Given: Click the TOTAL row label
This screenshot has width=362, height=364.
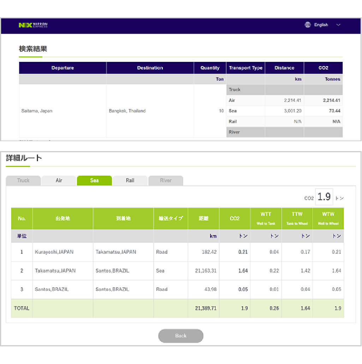Looking at the screenshot, I should click(22, 308).
